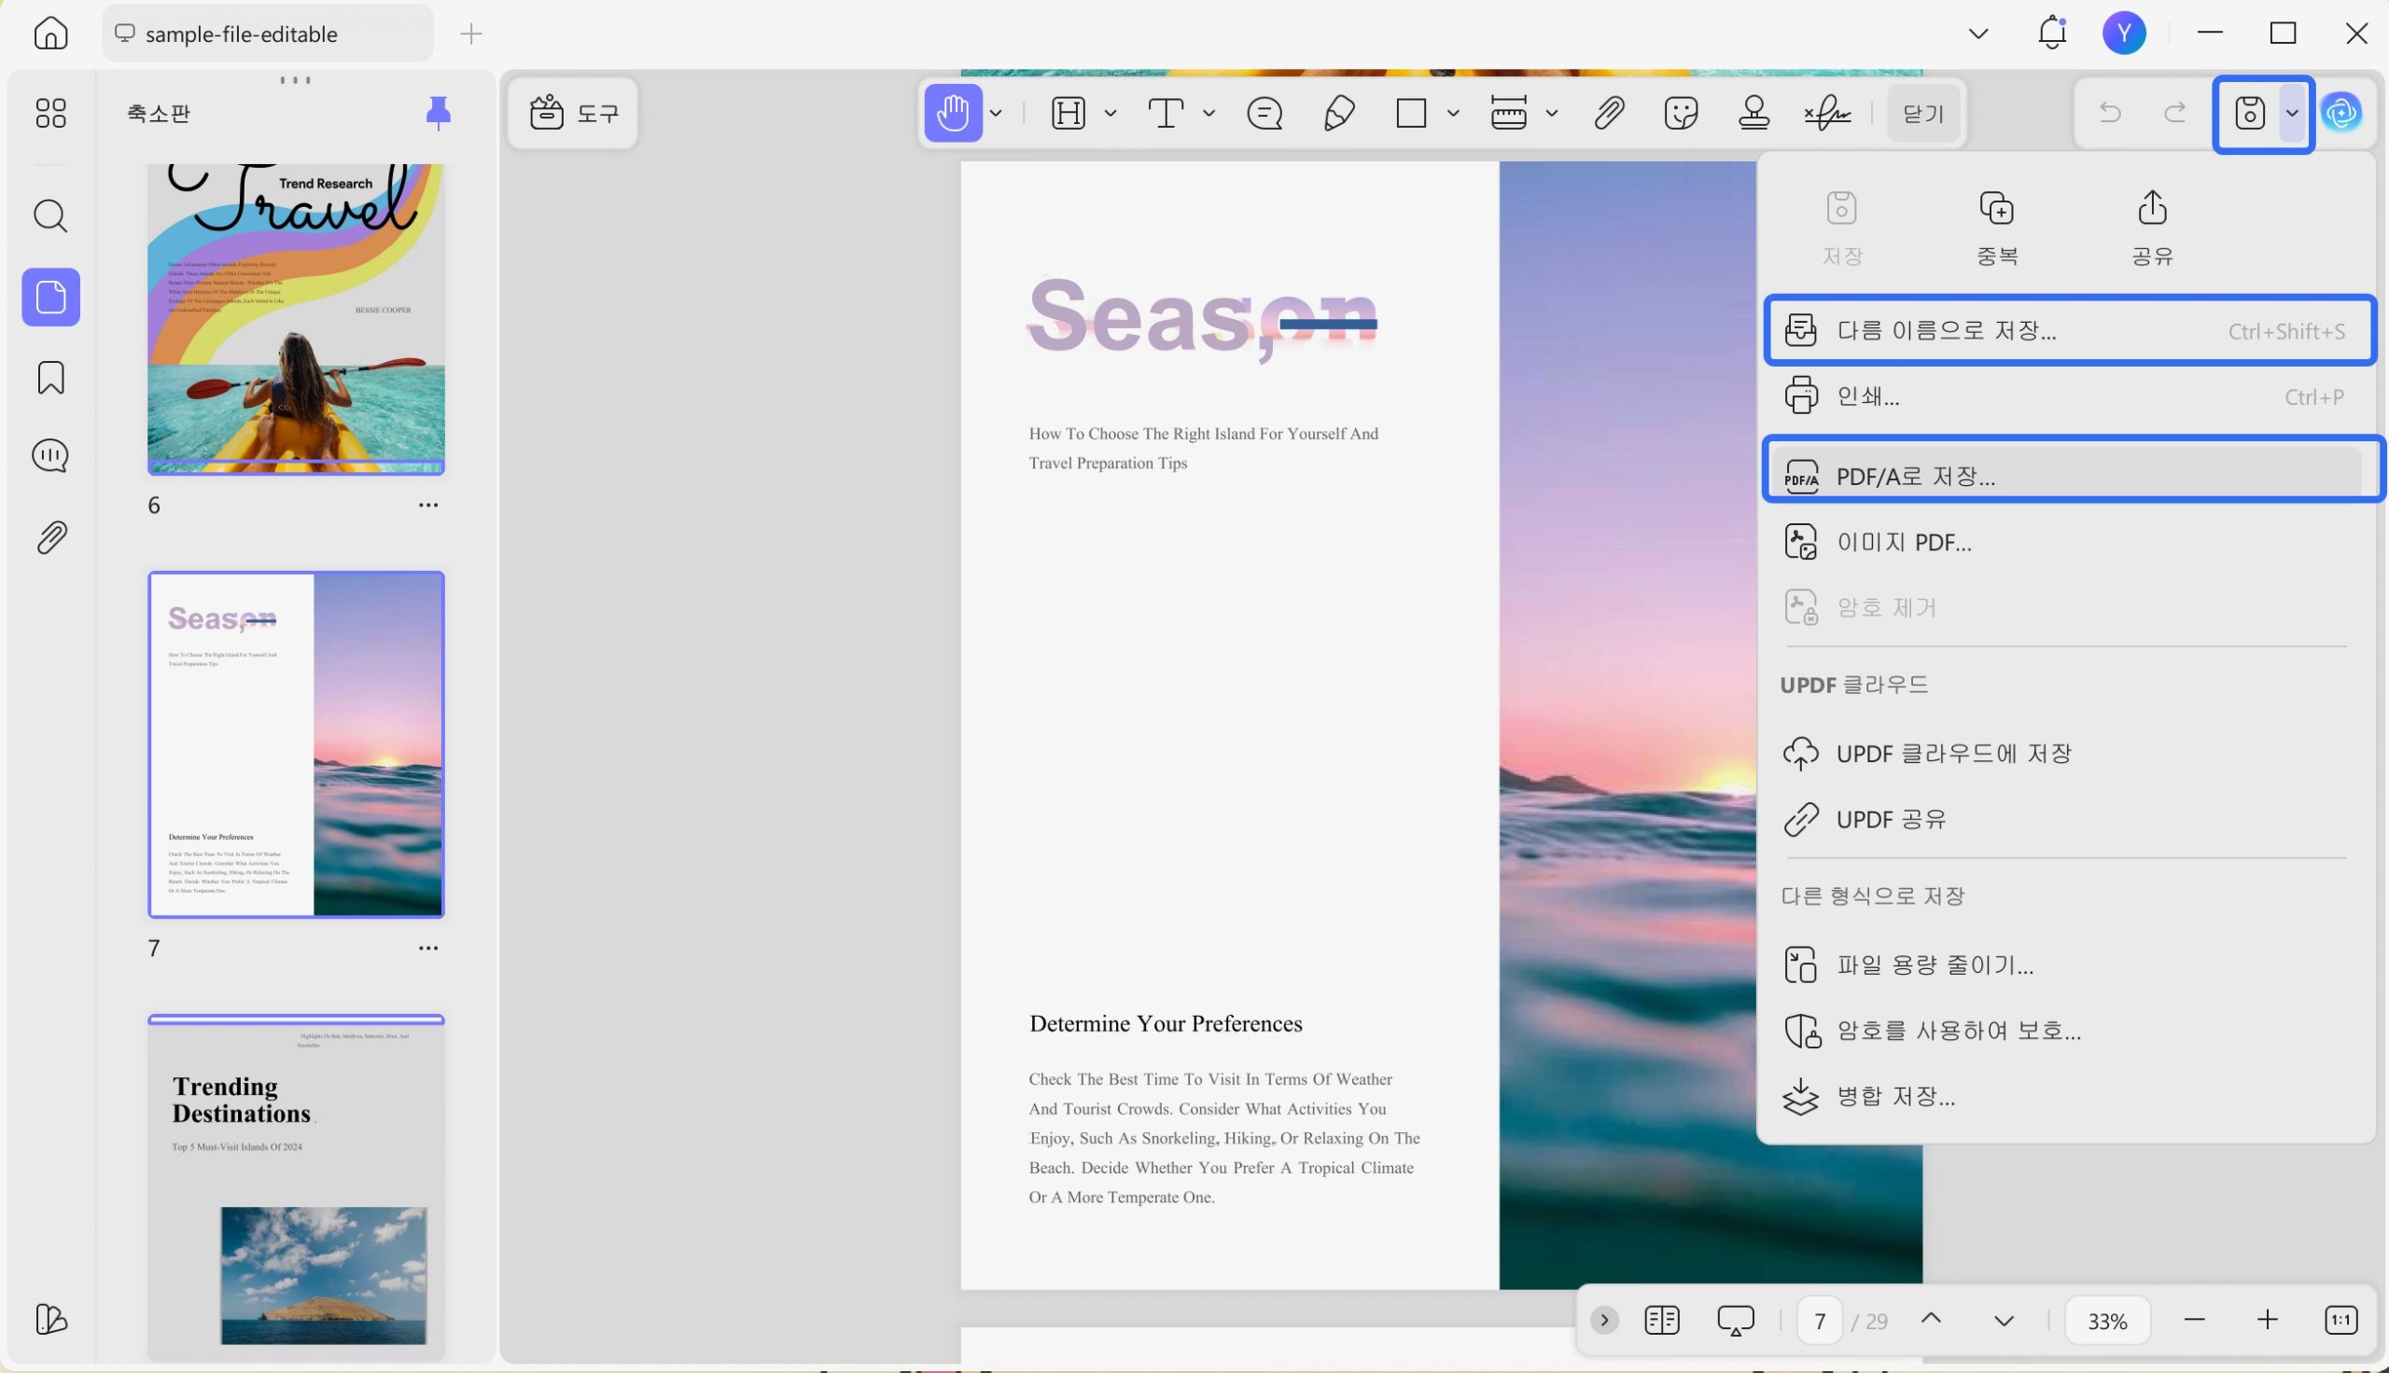This screenshot has height=1373, width=2389.
Task: Click the attachment paperclip in toolbar
Action: pos(1608,113)
